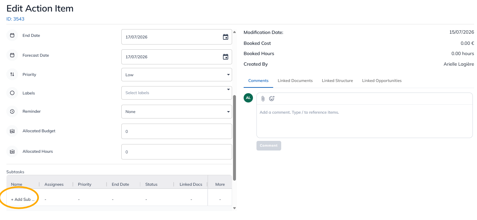Open the Reminder dropdown showing None

pyautogui.click(x=177, y=112)
